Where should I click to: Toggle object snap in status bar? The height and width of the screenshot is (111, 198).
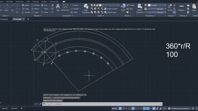pyautogui.click(x=148, y=109)
